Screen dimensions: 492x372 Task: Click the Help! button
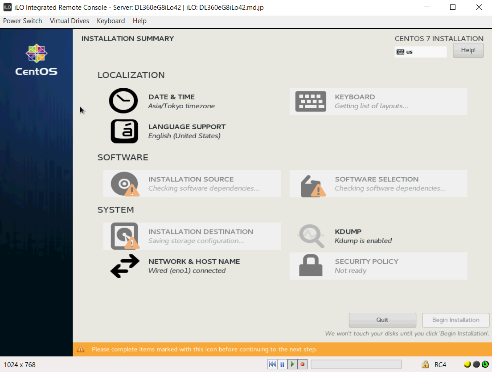pos(468,50)
